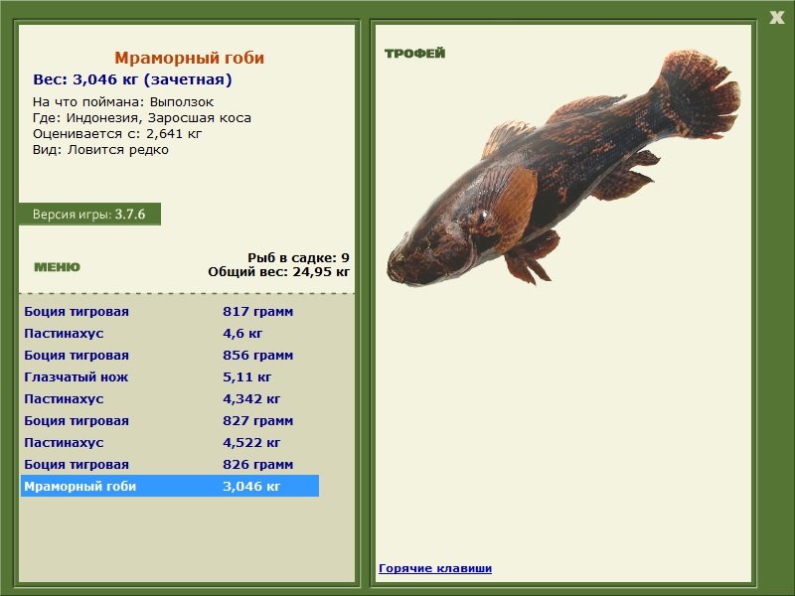Click the Где: Индонезия, Заросшая коса line
Image resolution: width=795 pixels, height=596 pixels.
point(141,117)
